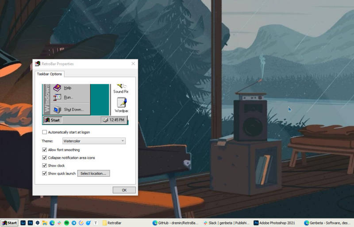The image size is (354, 227).
Task: Confirm settings with the OK button
Action: [124, 190]
